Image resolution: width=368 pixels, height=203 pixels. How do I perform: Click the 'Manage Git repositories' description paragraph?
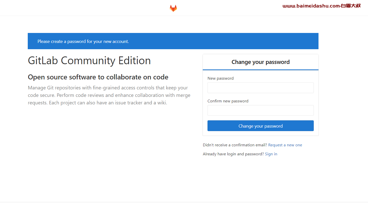tap(109, 95)
